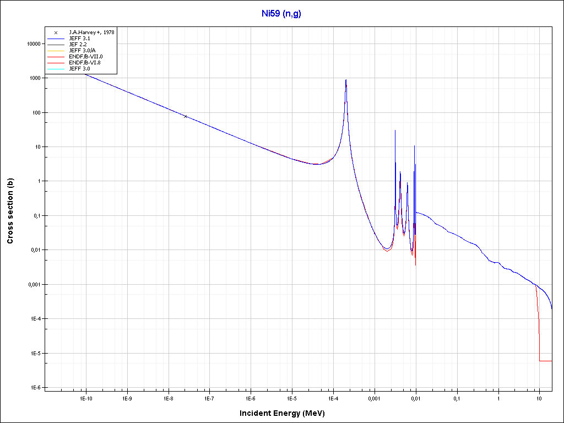Screen dimensions: 564x423
Task: Click the plot title Ni59 (n,g)
Action: 281,13
